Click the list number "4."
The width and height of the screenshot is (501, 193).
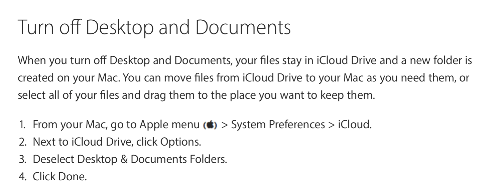pos(22,177)
